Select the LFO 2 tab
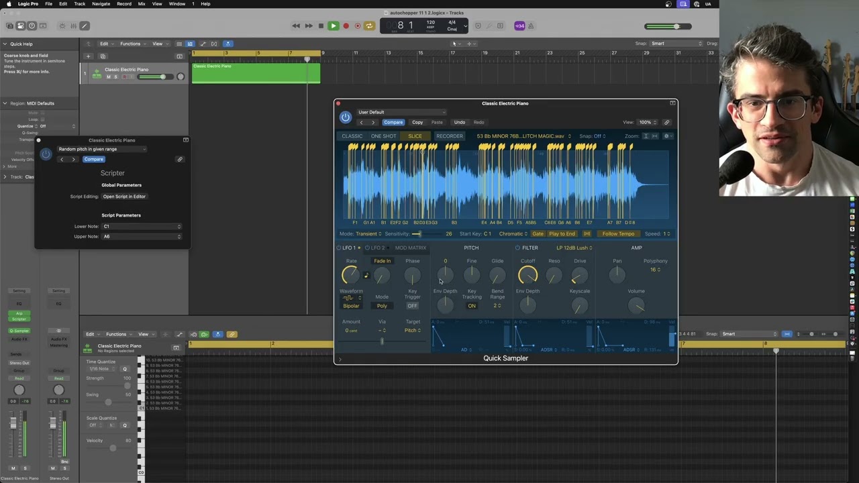Viewport: 859px width, 483px height. (378, 248)
